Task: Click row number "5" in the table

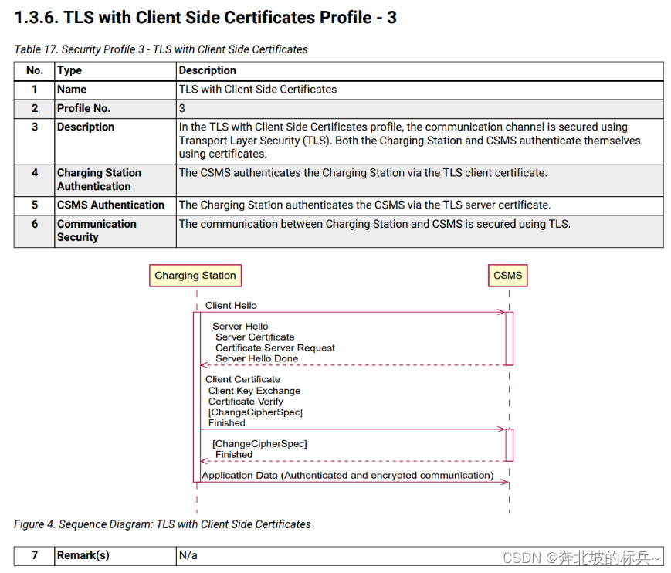Action: pyautogui.click(x=34, y=205)
